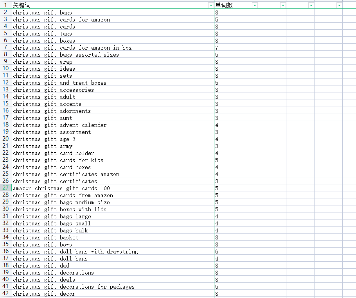Select cell 'christmas gift assortment'
This screenshot has width=356, height=298.
pos(113,132)
